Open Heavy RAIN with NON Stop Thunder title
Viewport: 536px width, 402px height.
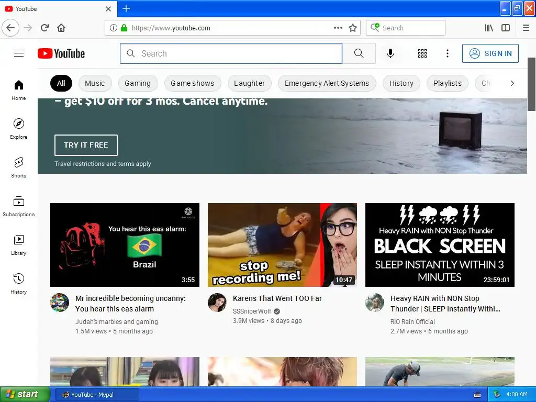pos(445,304)
